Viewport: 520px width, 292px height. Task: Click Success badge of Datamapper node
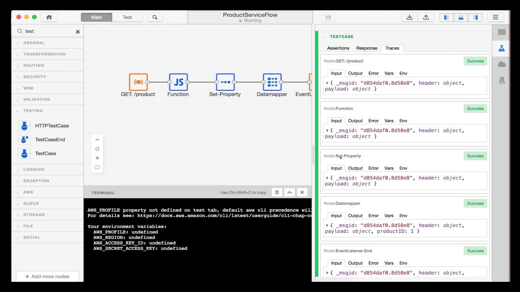coord(475,203)
